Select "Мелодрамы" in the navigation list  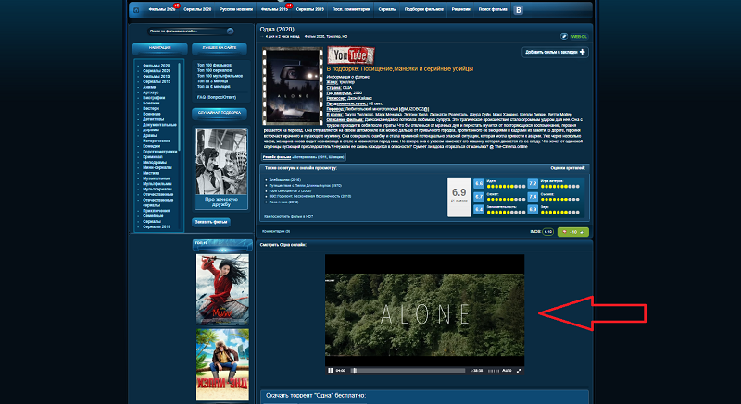(x=154, y=162)
